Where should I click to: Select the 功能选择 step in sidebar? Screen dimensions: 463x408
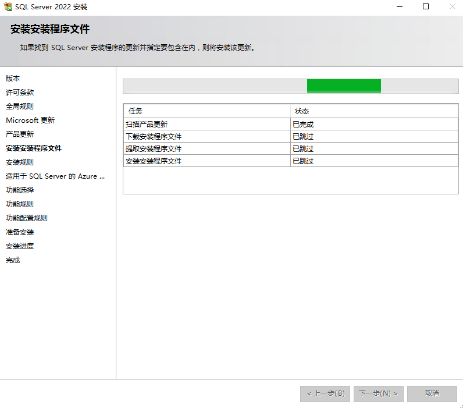tap(20, 190)
